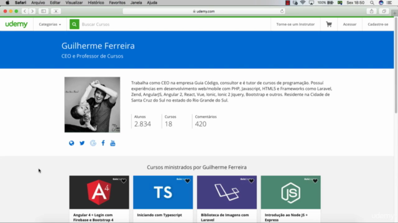Open Siri icon in menu bar
The height and width of the screenshot is (223, 398).
click(x=381, y=2)
